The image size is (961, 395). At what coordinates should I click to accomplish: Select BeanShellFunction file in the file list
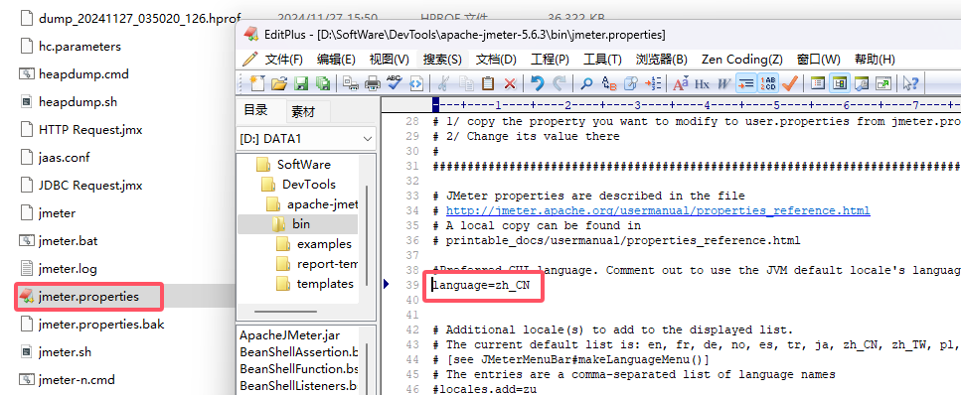tap(299, 369)
